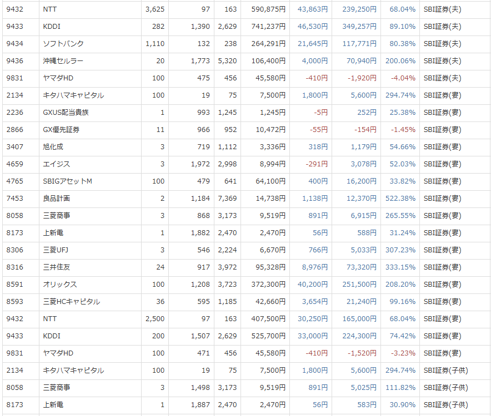
Task: Click the 三井住友 company name
Action: tap(56, 267)
